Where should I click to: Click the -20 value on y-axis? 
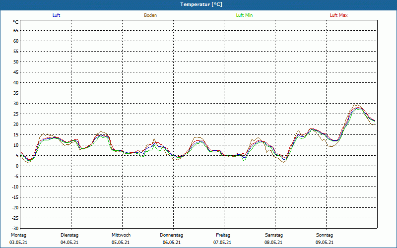coord(15,208)
